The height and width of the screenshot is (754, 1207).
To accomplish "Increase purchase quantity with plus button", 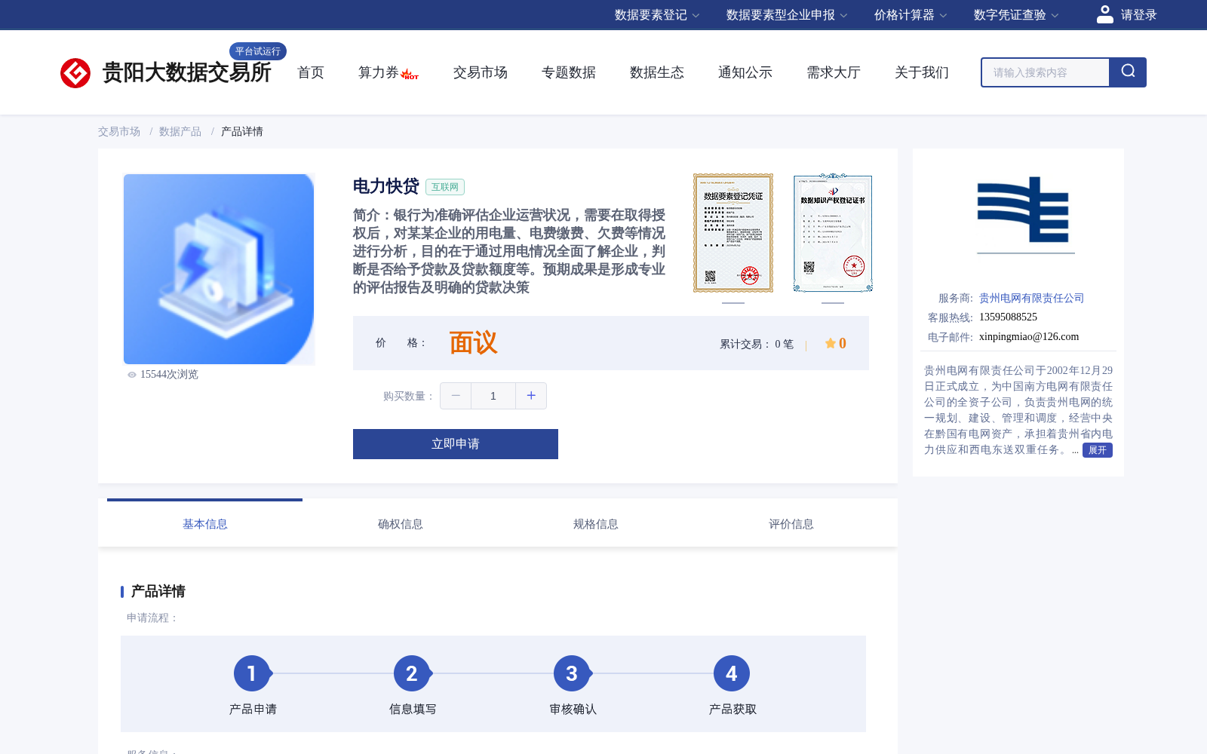I will pos(531,396).
